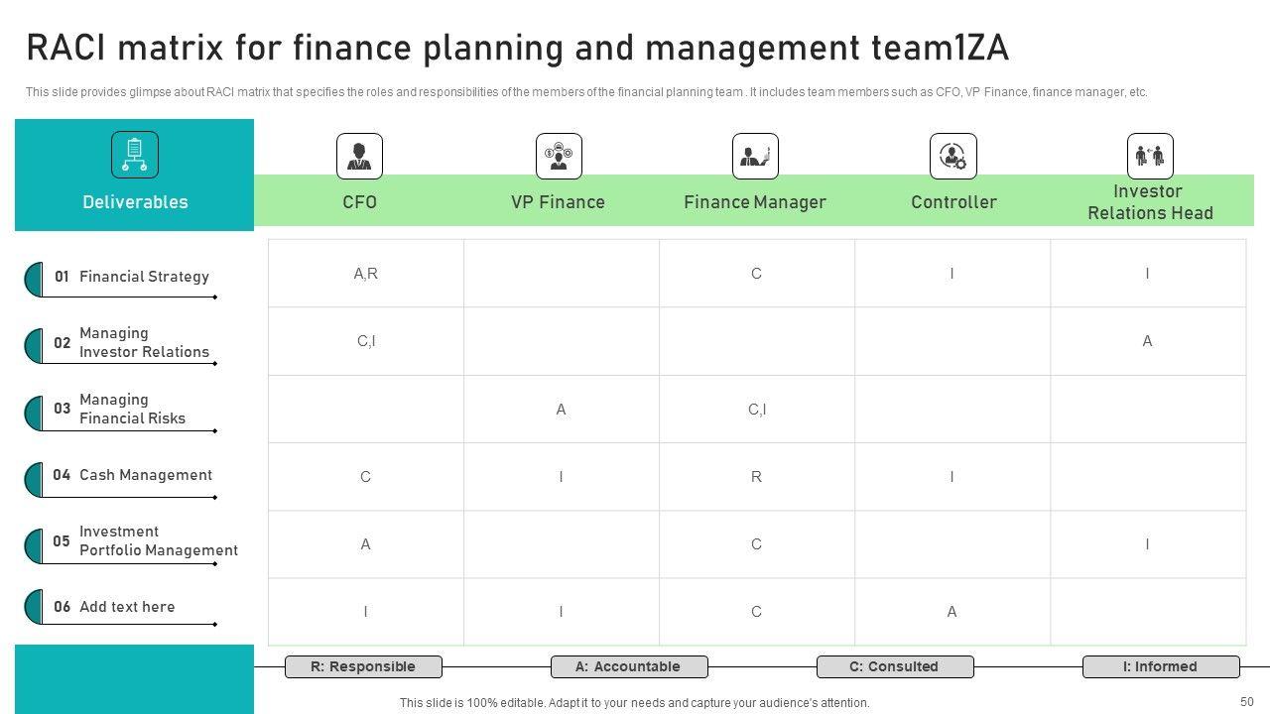1270x714 pixels.
Task: Select the I: Informed legend button
Action: point(1161,666)
